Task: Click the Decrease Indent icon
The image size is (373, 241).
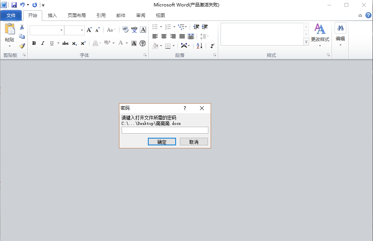Action: click(196, 27)
